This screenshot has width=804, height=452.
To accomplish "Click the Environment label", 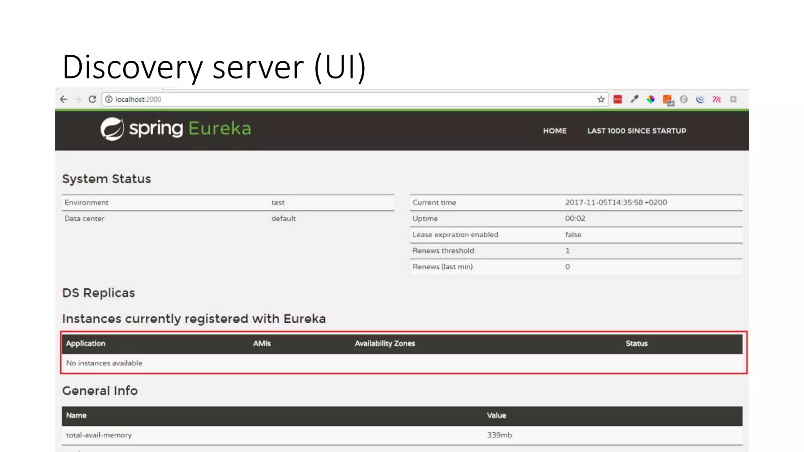I will click(x=86, y=202).
